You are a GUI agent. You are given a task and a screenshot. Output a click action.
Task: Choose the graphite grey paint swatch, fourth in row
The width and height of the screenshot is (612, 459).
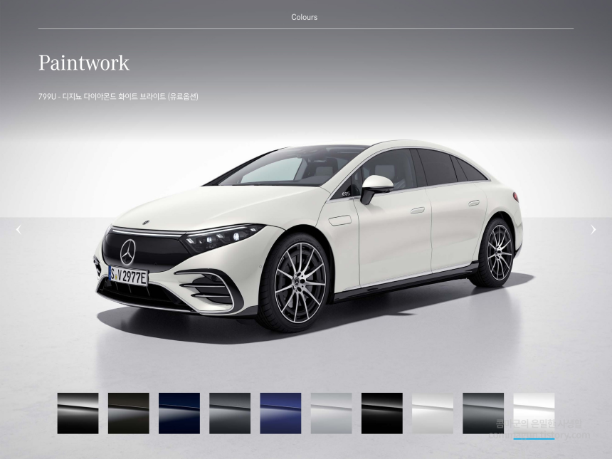coord(230,413)
